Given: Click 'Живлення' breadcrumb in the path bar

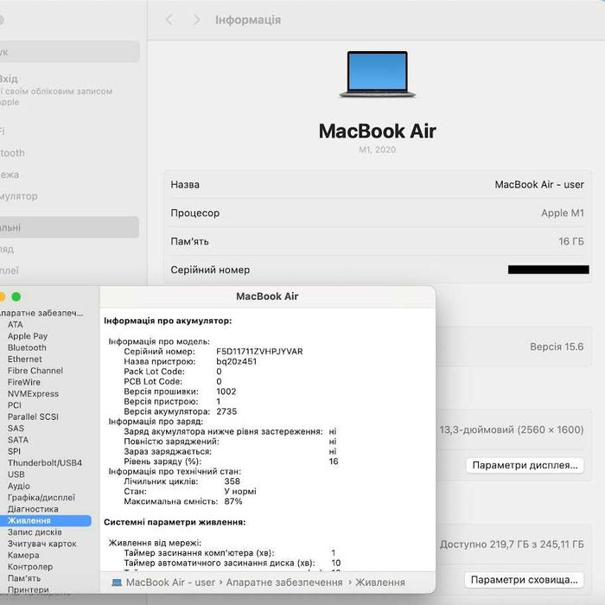Looking at the screenshot, I should pyautogui.click(x=380, y=583).
